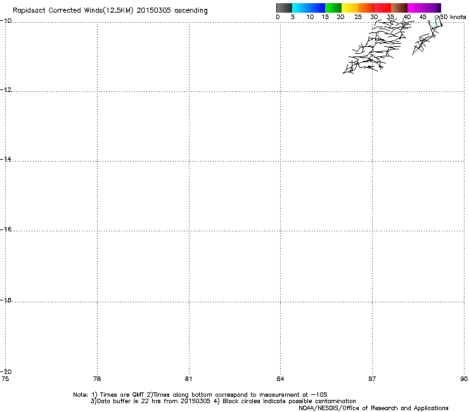The height and width of the screenshot is (412, 469).
Task: Click the latitude label '-14'
Action: coord(6,159)
